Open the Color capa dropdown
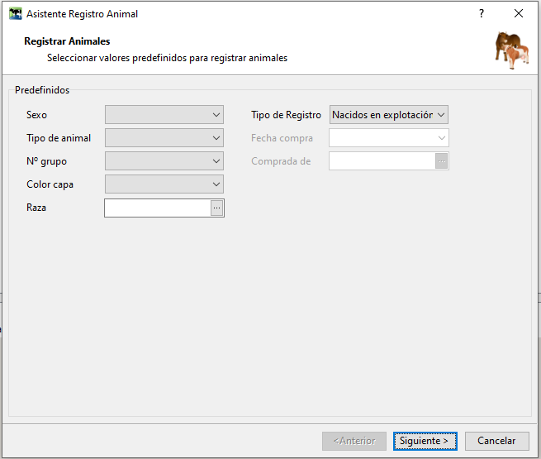Screen dimensions: 541x459 click(164, 184)
